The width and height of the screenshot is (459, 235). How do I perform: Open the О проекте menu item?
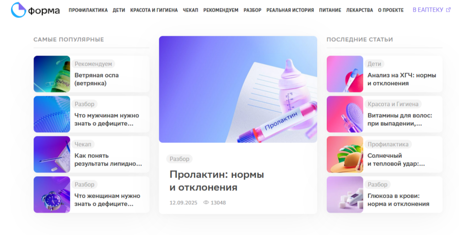point(391,10)
